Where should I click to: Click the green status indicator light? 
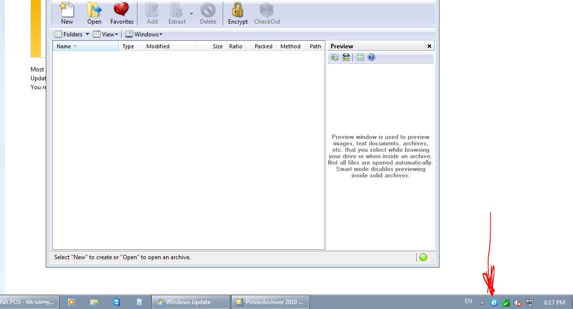(423, 257)
